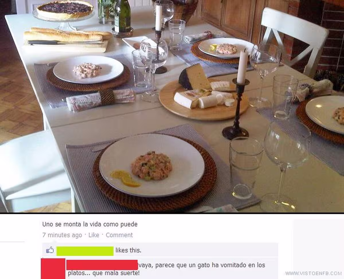Click the thumbs-up icon beside likes this
The height and width of the screenshot is (279, 344).
pyautogui.click(x=50, y=250)
